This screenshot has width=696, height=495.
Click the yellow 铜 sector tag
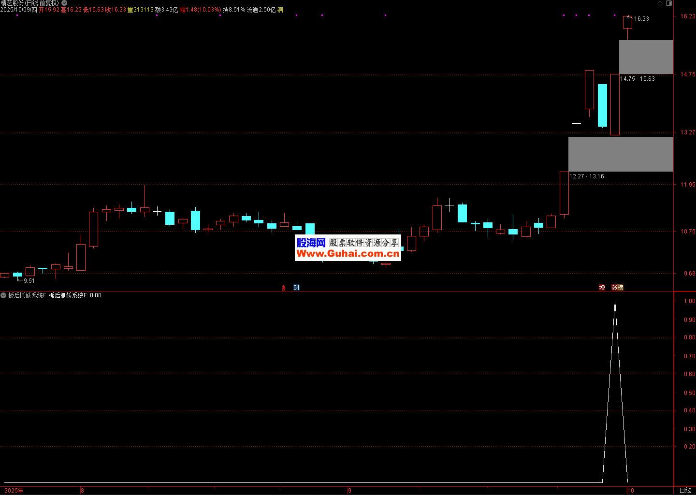(x=280, y=10)
